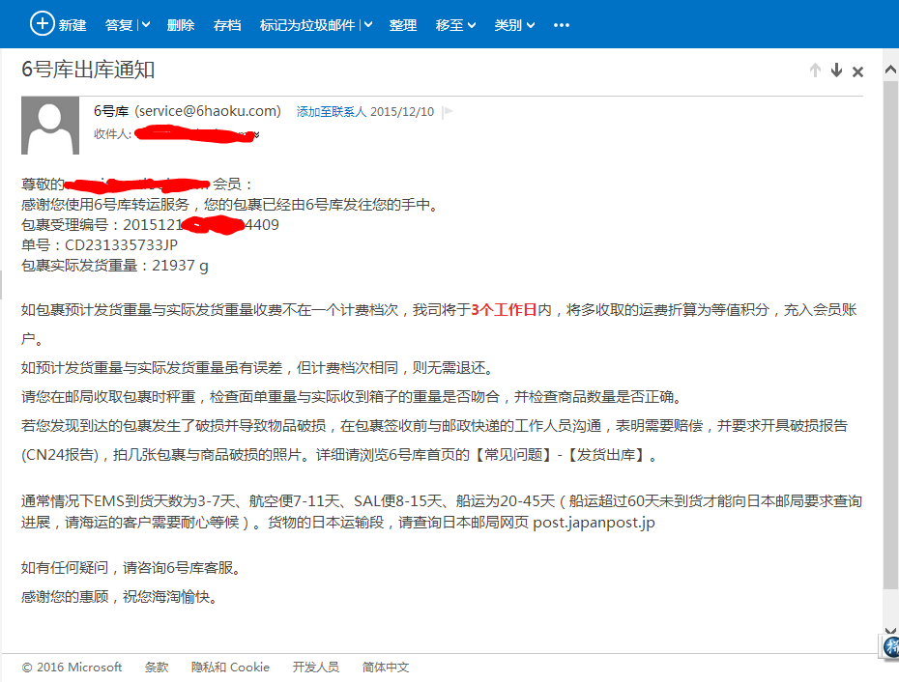Click the 添加至联系人 link
The image size is (899, 682).
tap(331, 112)
